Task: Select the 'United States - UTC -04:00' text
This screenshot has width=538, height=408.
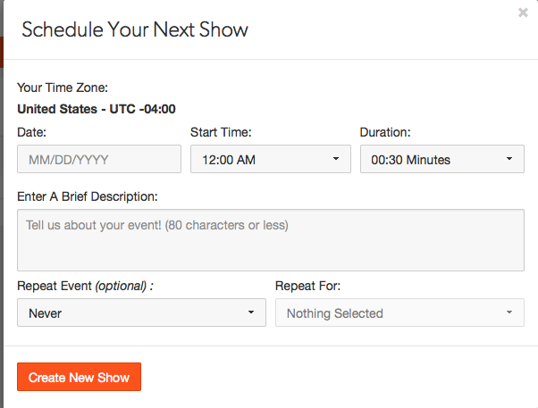Action: tap(97, 110)
